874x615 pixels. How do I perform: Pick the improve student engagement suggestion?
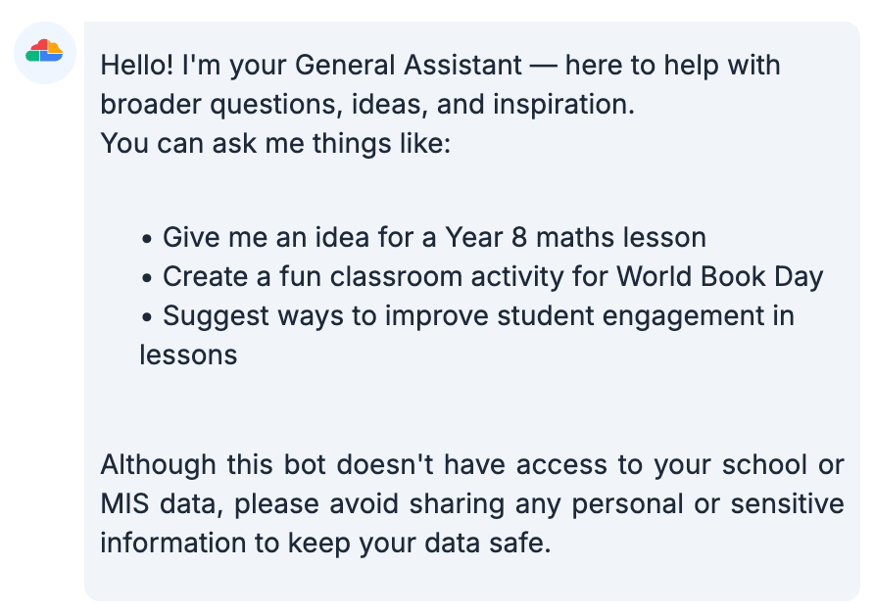click(x=477, y=316)
